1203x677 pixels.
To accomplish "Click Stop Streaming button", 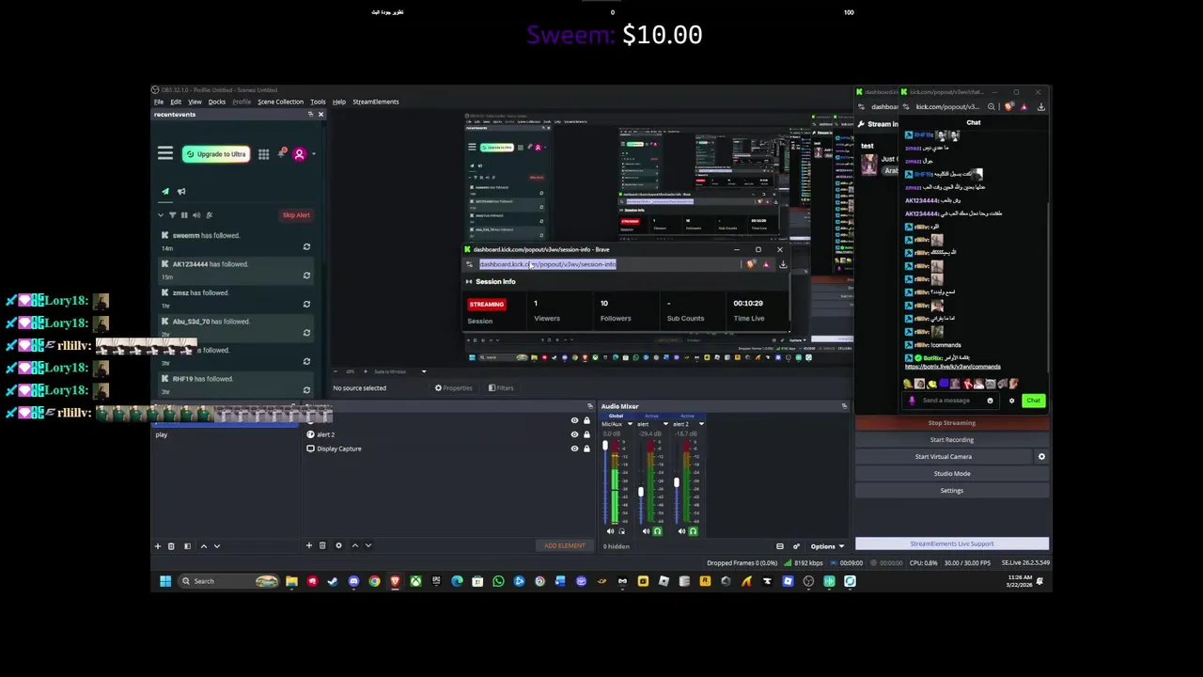I will pyautogui.click(x=952, y=423).
